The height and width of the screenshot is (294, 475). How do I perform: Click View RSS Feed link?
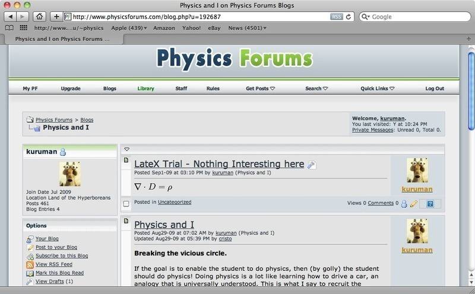pyautogui.click(x=54, y=264)
